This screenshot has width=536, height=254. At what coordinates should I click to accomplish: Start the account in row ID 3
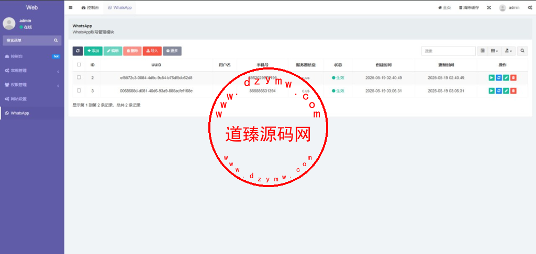pos(492,91)
